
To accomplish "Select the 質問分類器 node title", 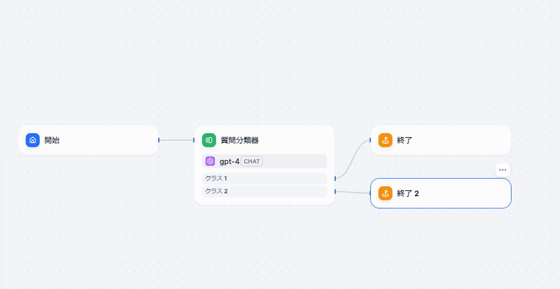I will coord(239,140).
